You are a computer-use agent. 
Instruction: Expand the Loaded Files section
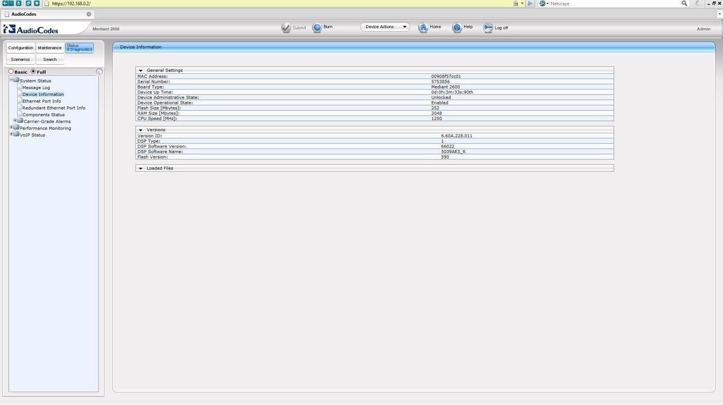140,168
